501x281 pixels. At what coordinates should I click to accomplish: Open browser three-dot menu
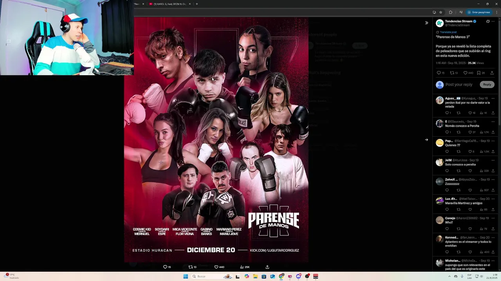pyautogui.click(x=497, y=12)
